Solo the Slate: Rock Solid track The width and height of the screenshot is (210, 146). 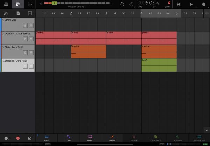25,53
